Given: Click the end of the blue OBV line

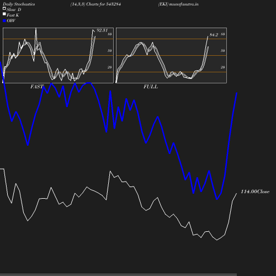Looking at the screenshot, I should point(237,93).
